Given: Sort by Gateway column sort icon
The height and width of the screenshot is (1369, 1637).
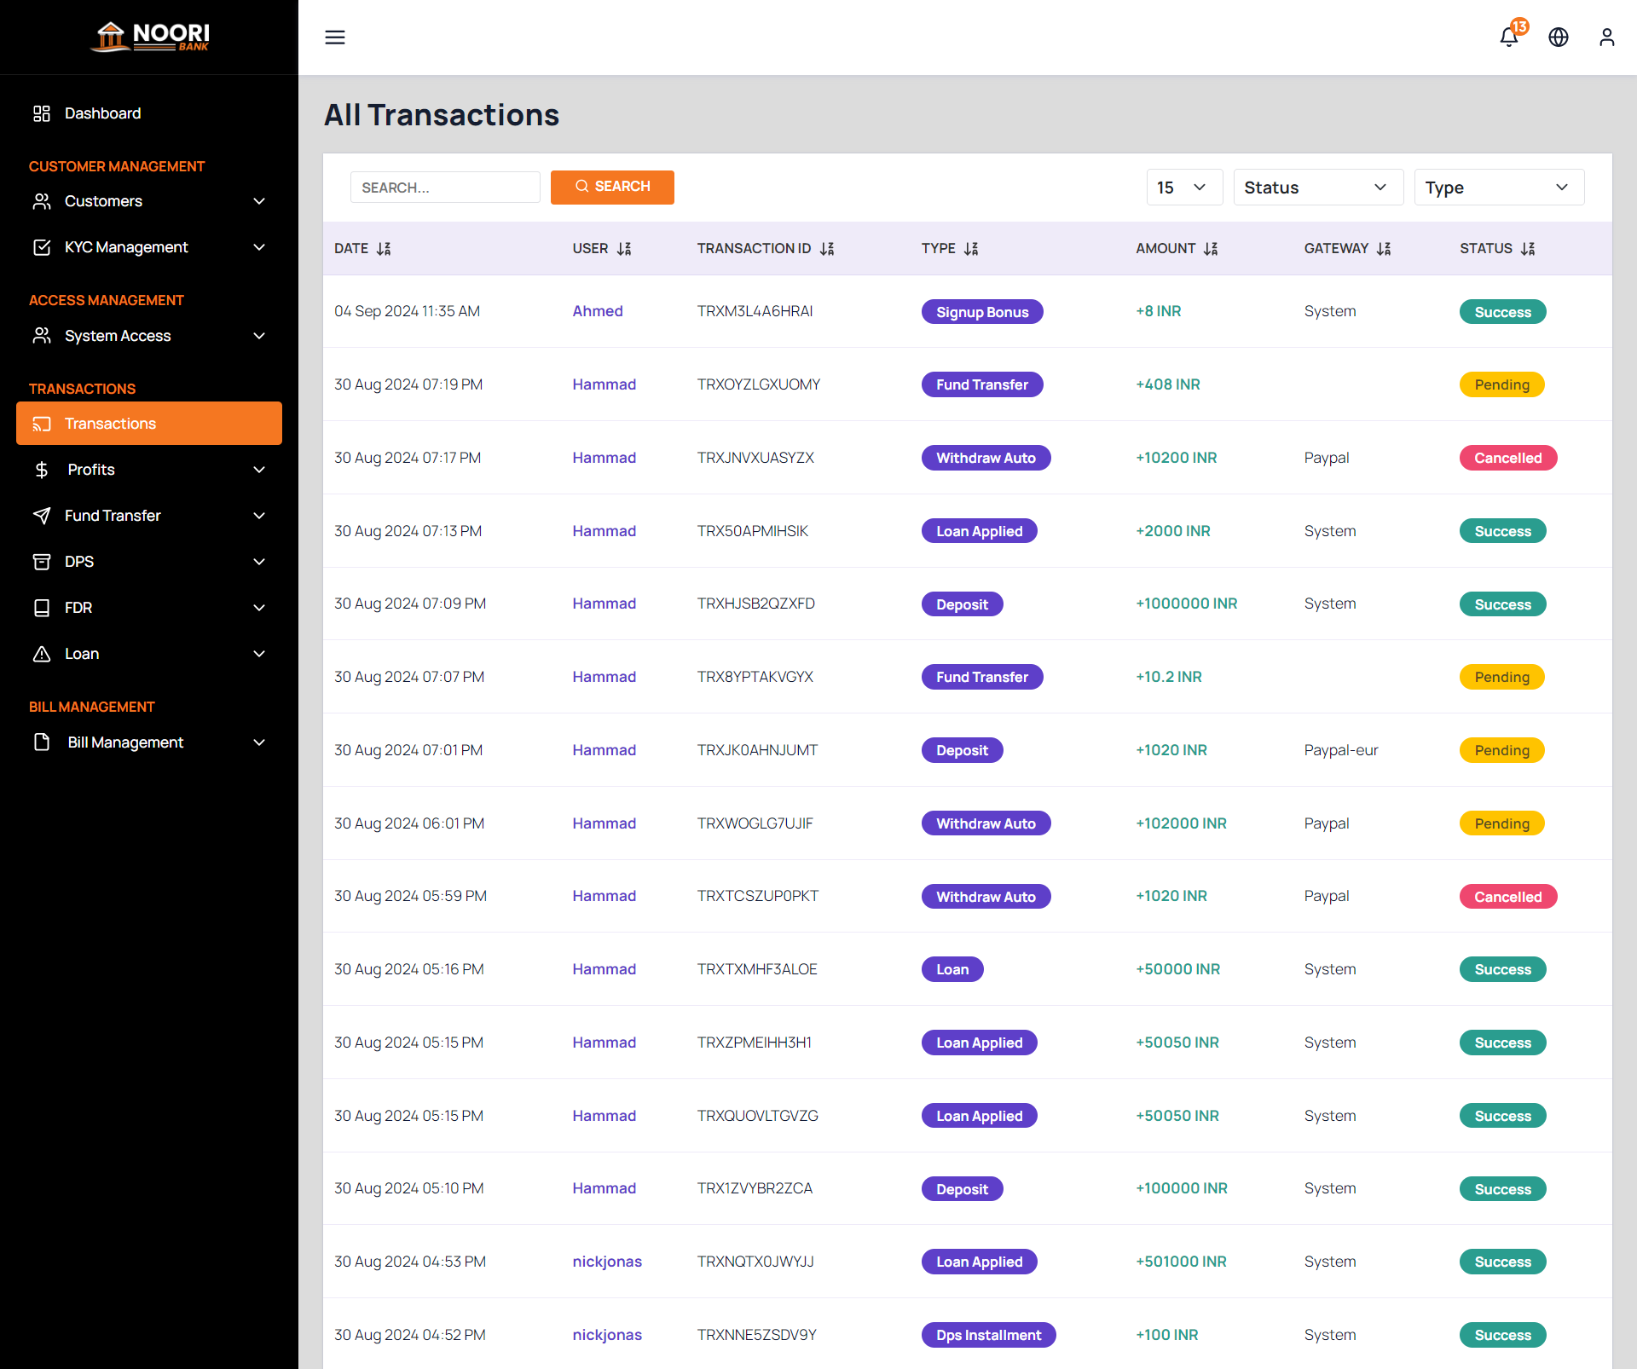Looking at the screenshot, I should (x=1384, y=249).
